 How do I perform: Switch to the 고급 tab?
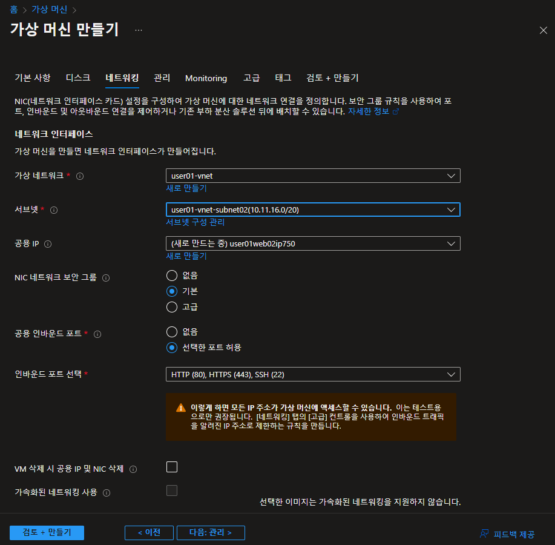(251, 78)
